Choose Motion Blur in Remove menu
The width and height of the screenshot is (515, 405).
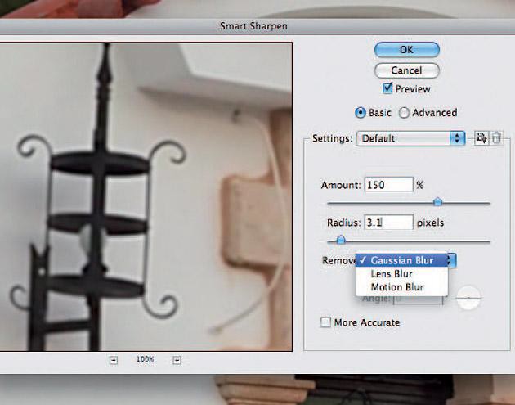pos(401,287)
